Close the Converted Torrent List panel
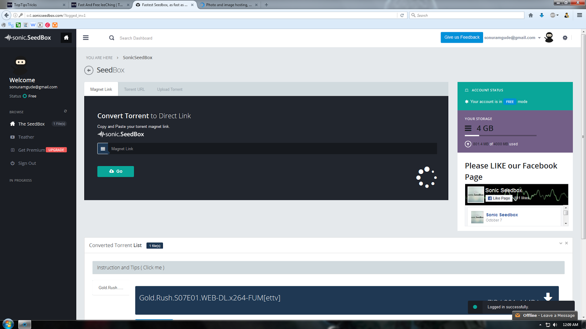This screenshot has width=586, height=329. coord(567,243)
